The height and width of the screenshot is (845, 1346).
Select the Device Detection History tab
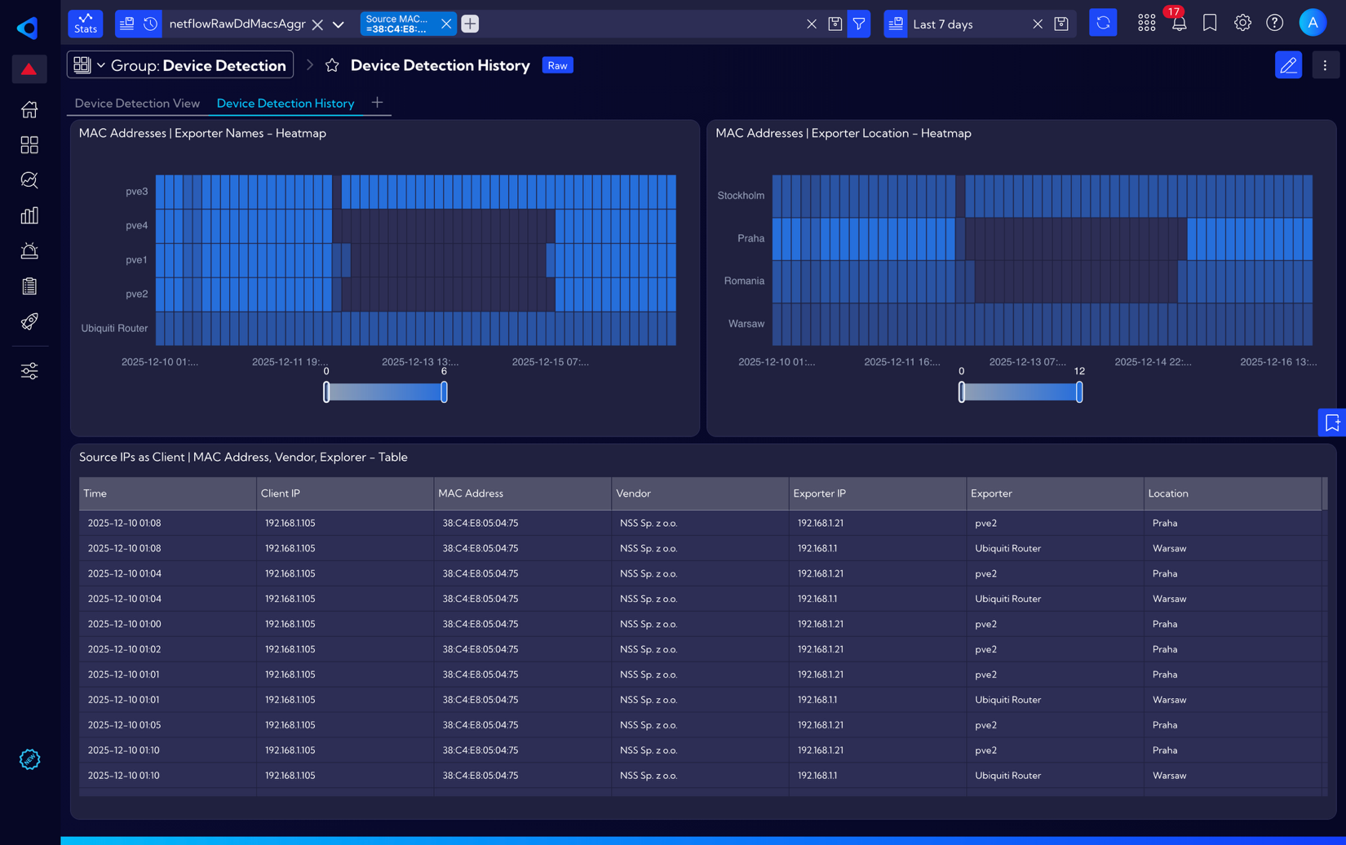[286, 103]
